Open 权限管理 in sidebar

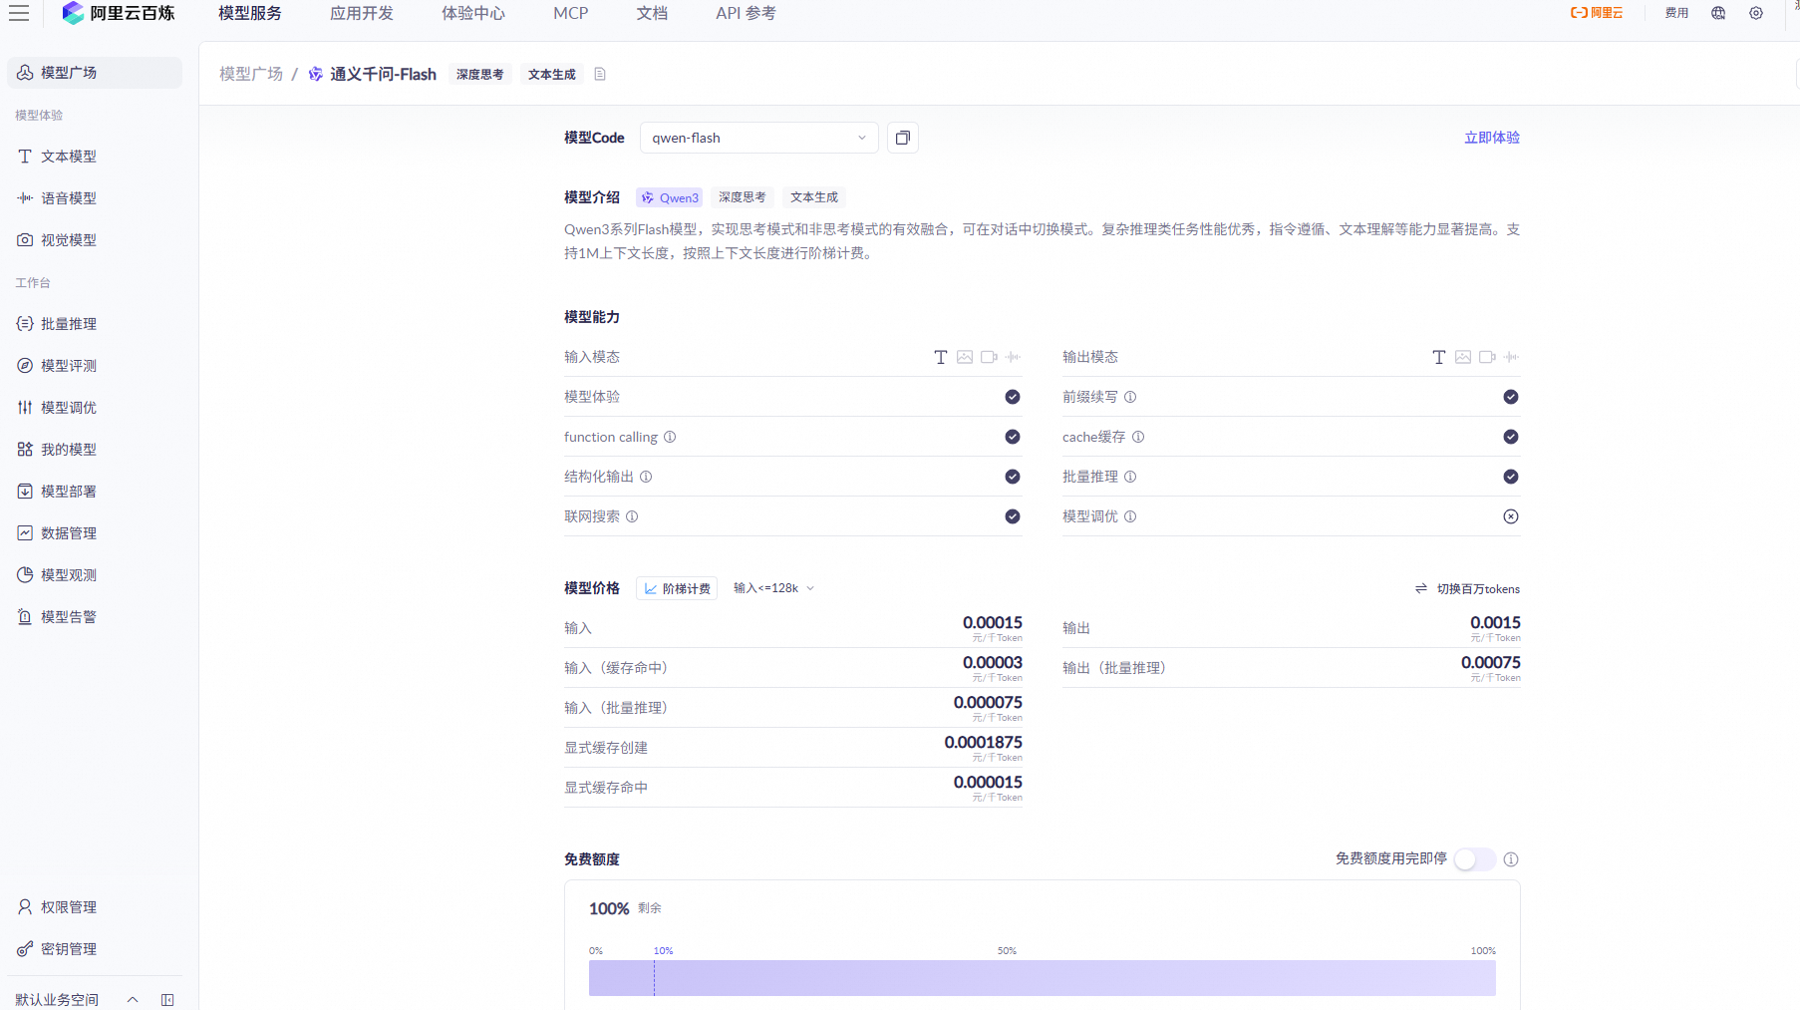click(x=95, y=907)
